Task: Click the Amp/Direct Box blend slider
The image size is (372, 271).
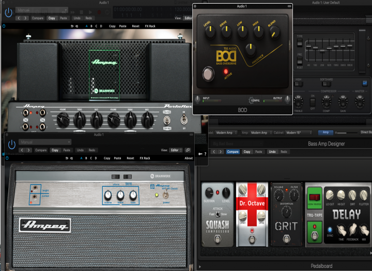Action: [x=346, y=133]
